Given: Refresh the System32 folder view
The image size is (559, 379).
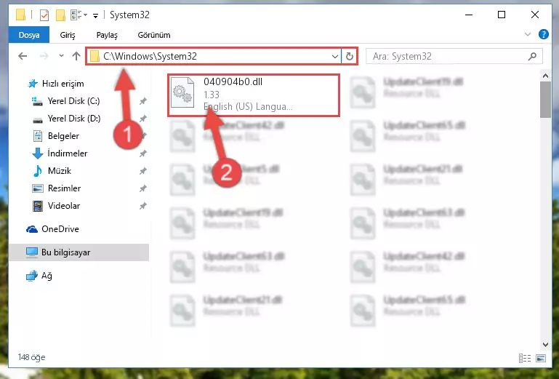Looking at the screenshot, I should click(x=350, y=57).
